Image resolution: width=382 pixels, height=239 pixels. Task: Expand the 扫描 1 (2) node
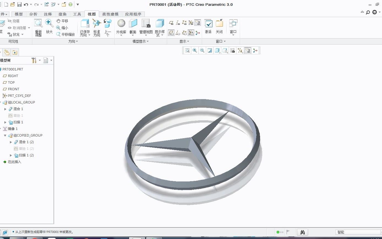11,155
